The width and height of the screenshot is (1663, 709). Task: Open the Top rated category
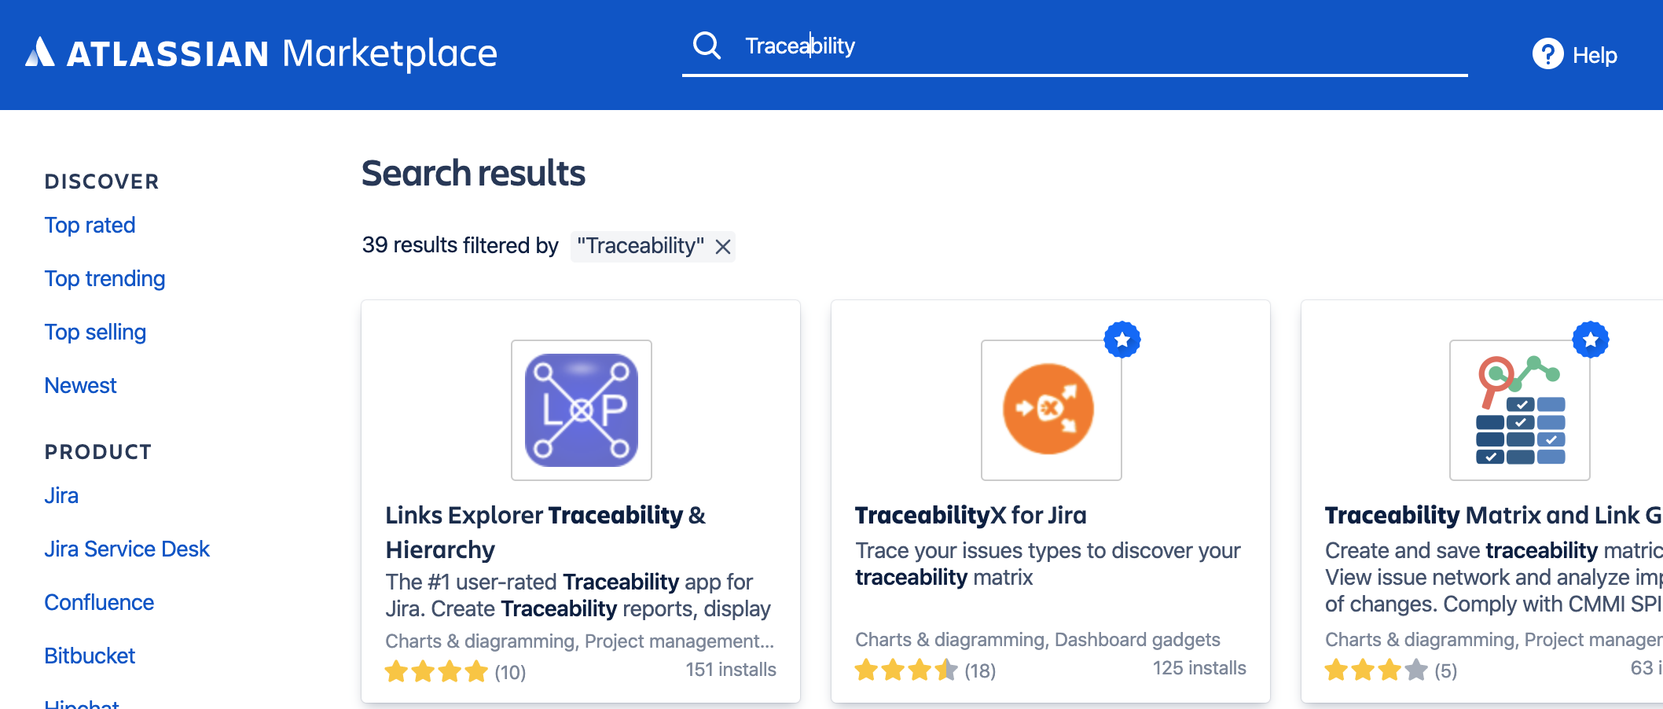(90, 225)
